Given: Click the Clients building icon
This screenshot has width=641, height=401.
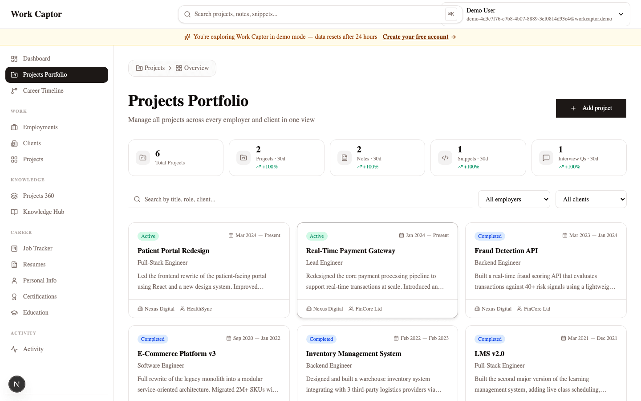Looking at the screenshot, I should click(x=14, y=143).
